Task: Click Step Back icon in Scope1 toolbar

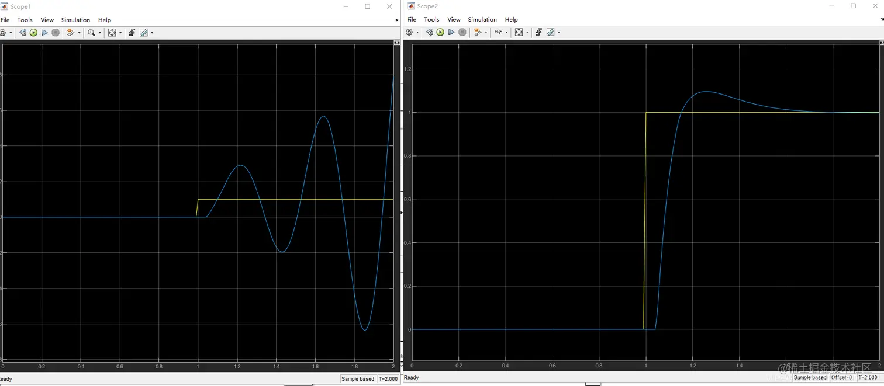Action: pos(23,33)
